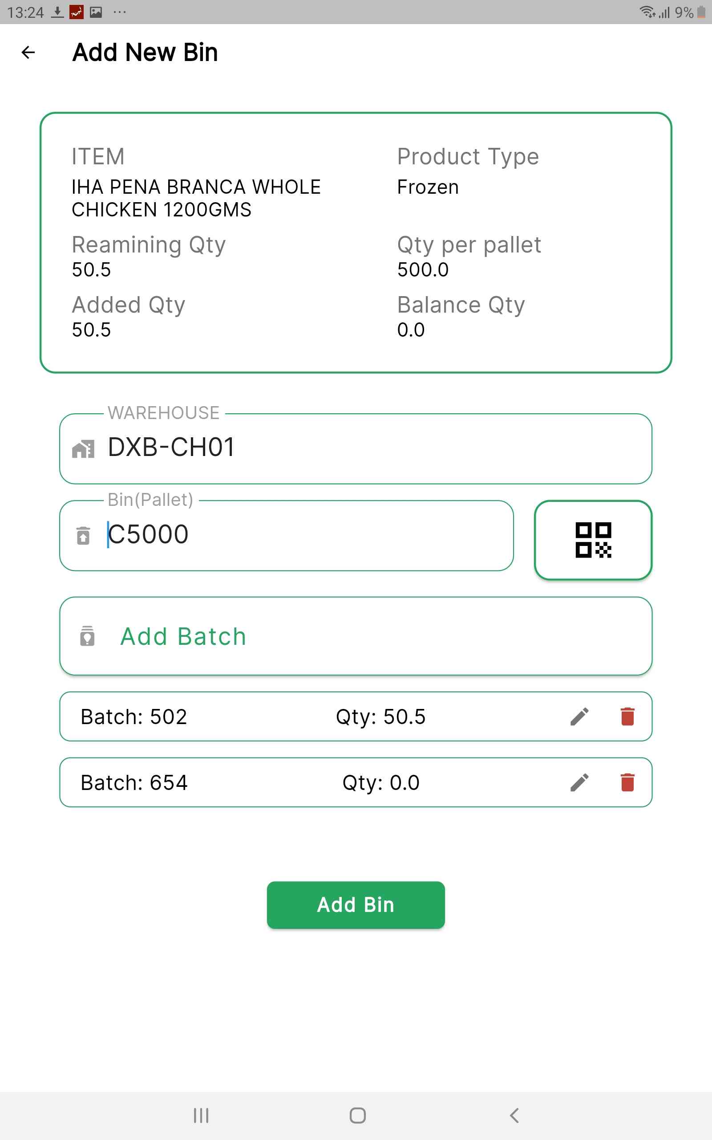Tap the bin icon in Pallet field
This screenshot has height=1140, width=712.
click(83, 536)
